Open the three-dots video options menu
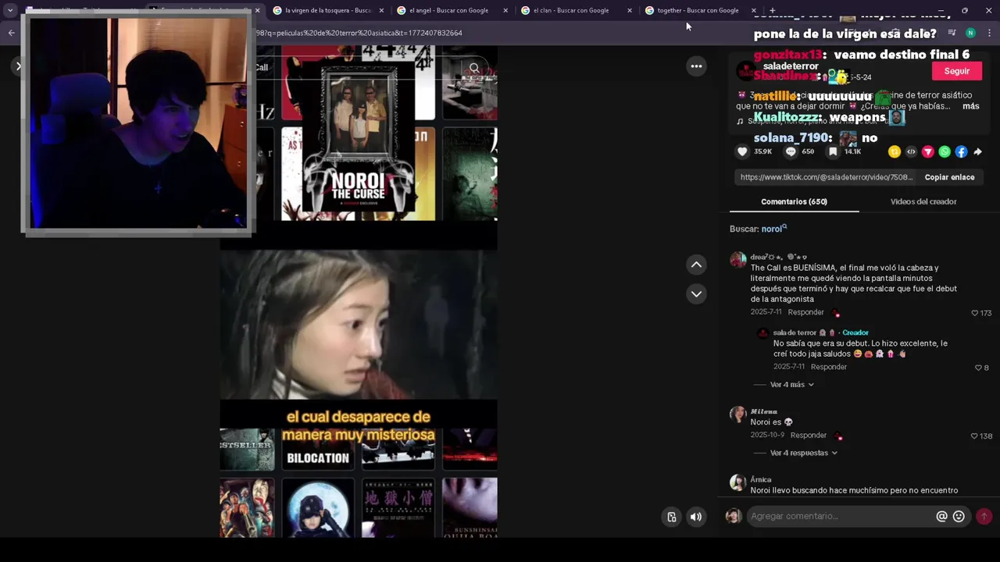 tap(696, 66)
